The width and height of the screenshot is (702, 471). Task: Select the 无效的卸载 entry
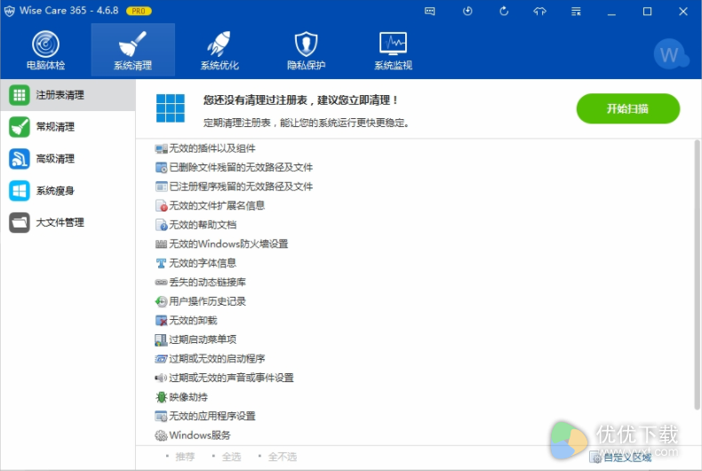(x=193, y=321)
